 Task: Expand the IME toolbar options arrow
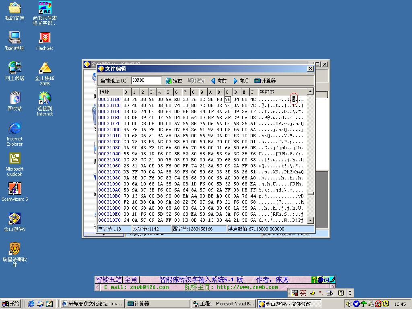point(350,293)
